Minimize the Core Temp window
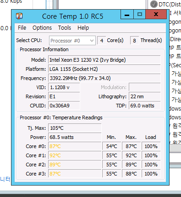Viewport: 181px width, 197px height. click(x=127, y=15)
